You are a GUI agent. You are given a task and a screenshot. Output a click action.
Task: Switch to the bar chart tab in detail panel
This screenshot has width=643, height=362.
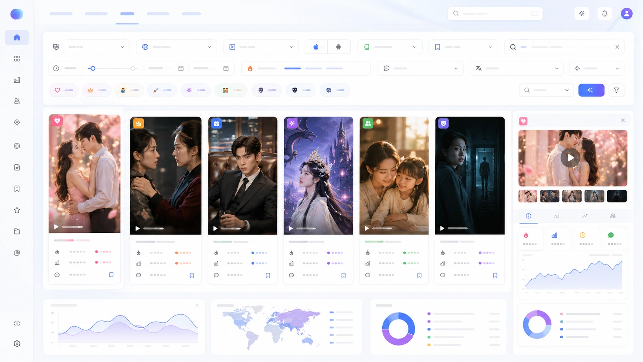tap(556, 216)
